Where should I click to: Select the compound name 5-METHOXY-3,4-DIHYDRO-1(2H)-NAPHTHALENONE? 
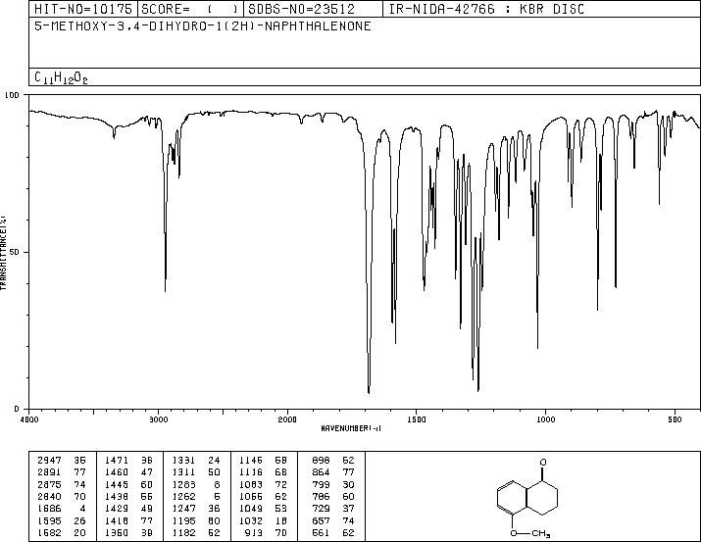(203, 26)
